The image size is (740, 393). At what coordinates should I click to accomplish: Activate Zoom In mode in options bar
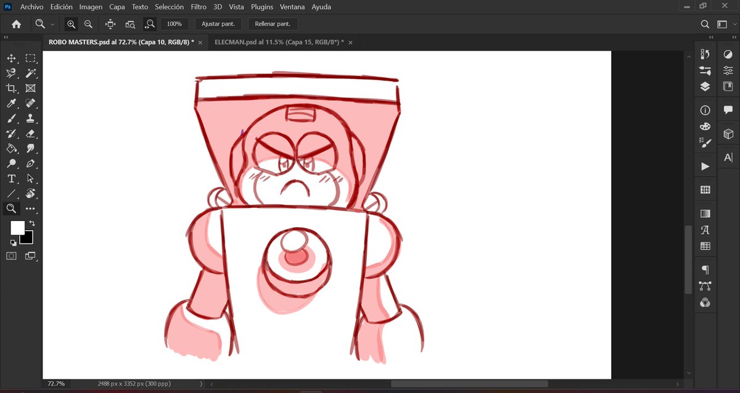[72, 24]
